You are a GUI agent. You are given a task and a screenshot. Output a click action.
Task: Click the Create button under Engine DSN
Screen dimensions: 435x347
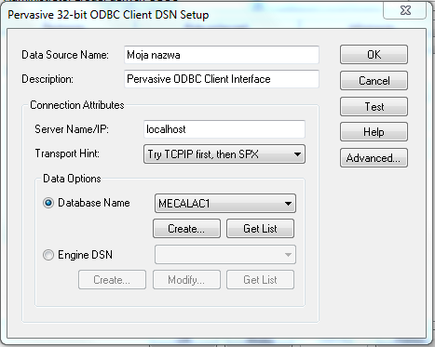112,280
